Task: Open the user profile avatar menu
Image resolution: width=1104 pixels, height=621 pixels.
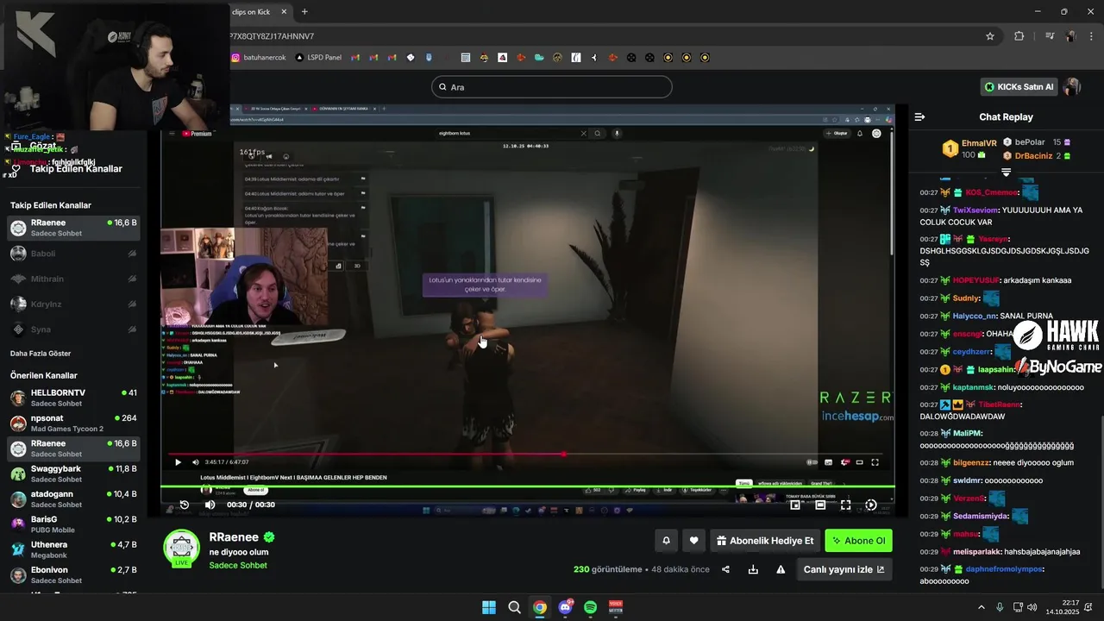Action: 1072,87
